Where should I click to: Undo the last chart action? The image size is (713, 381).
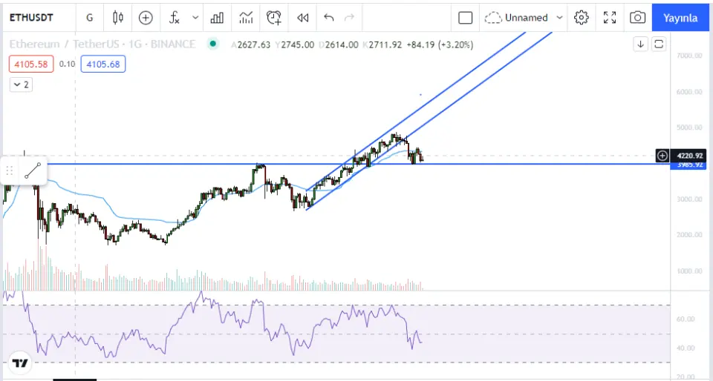click(x=329, y=17)
